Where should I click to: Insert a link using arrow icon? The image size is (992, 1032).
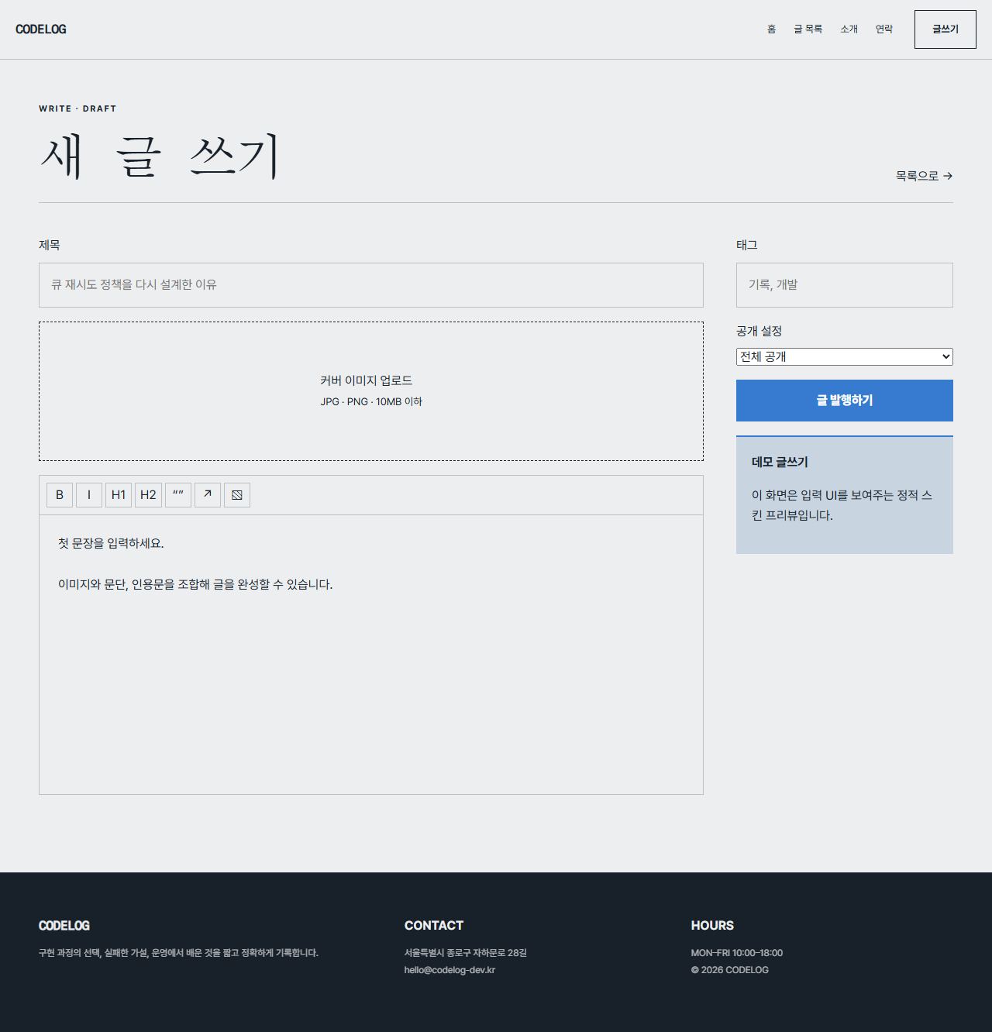tap(208, 495)
